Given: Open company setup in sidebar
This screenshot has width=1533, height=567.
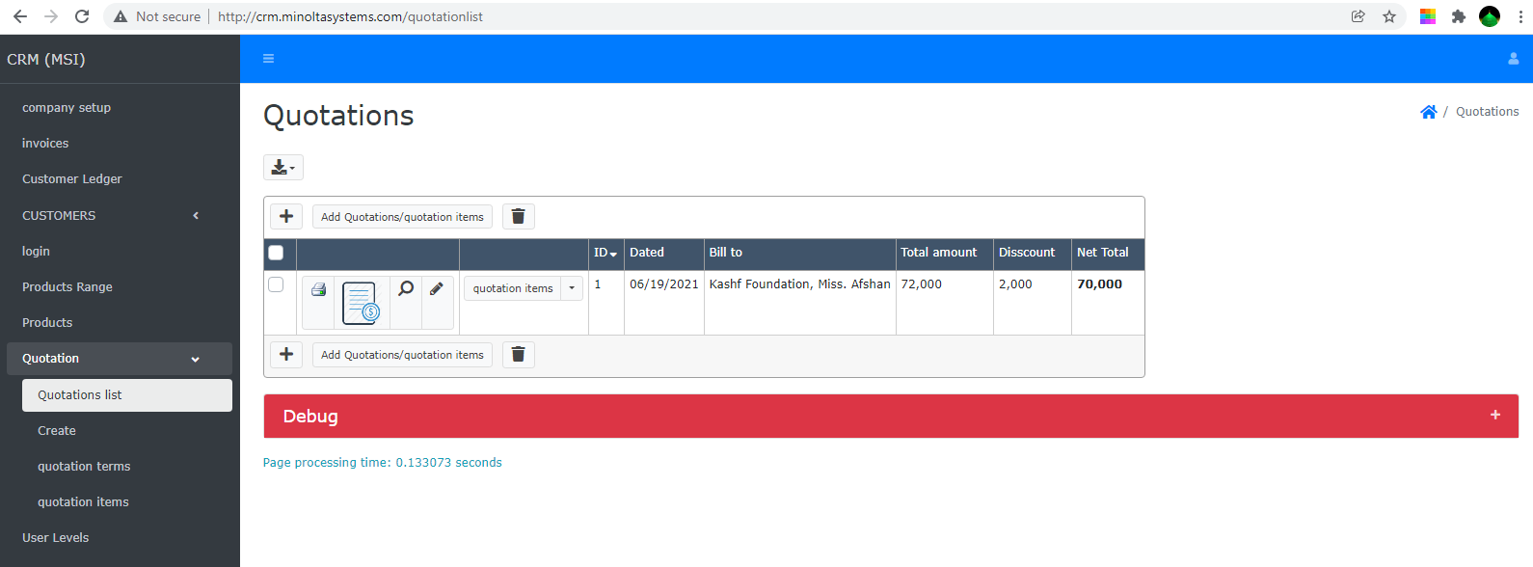Looking at the screenshot, I should tap(67, 108).
